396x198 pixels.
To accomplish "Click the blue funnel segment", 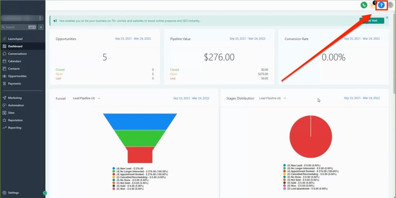I will 140,122.
